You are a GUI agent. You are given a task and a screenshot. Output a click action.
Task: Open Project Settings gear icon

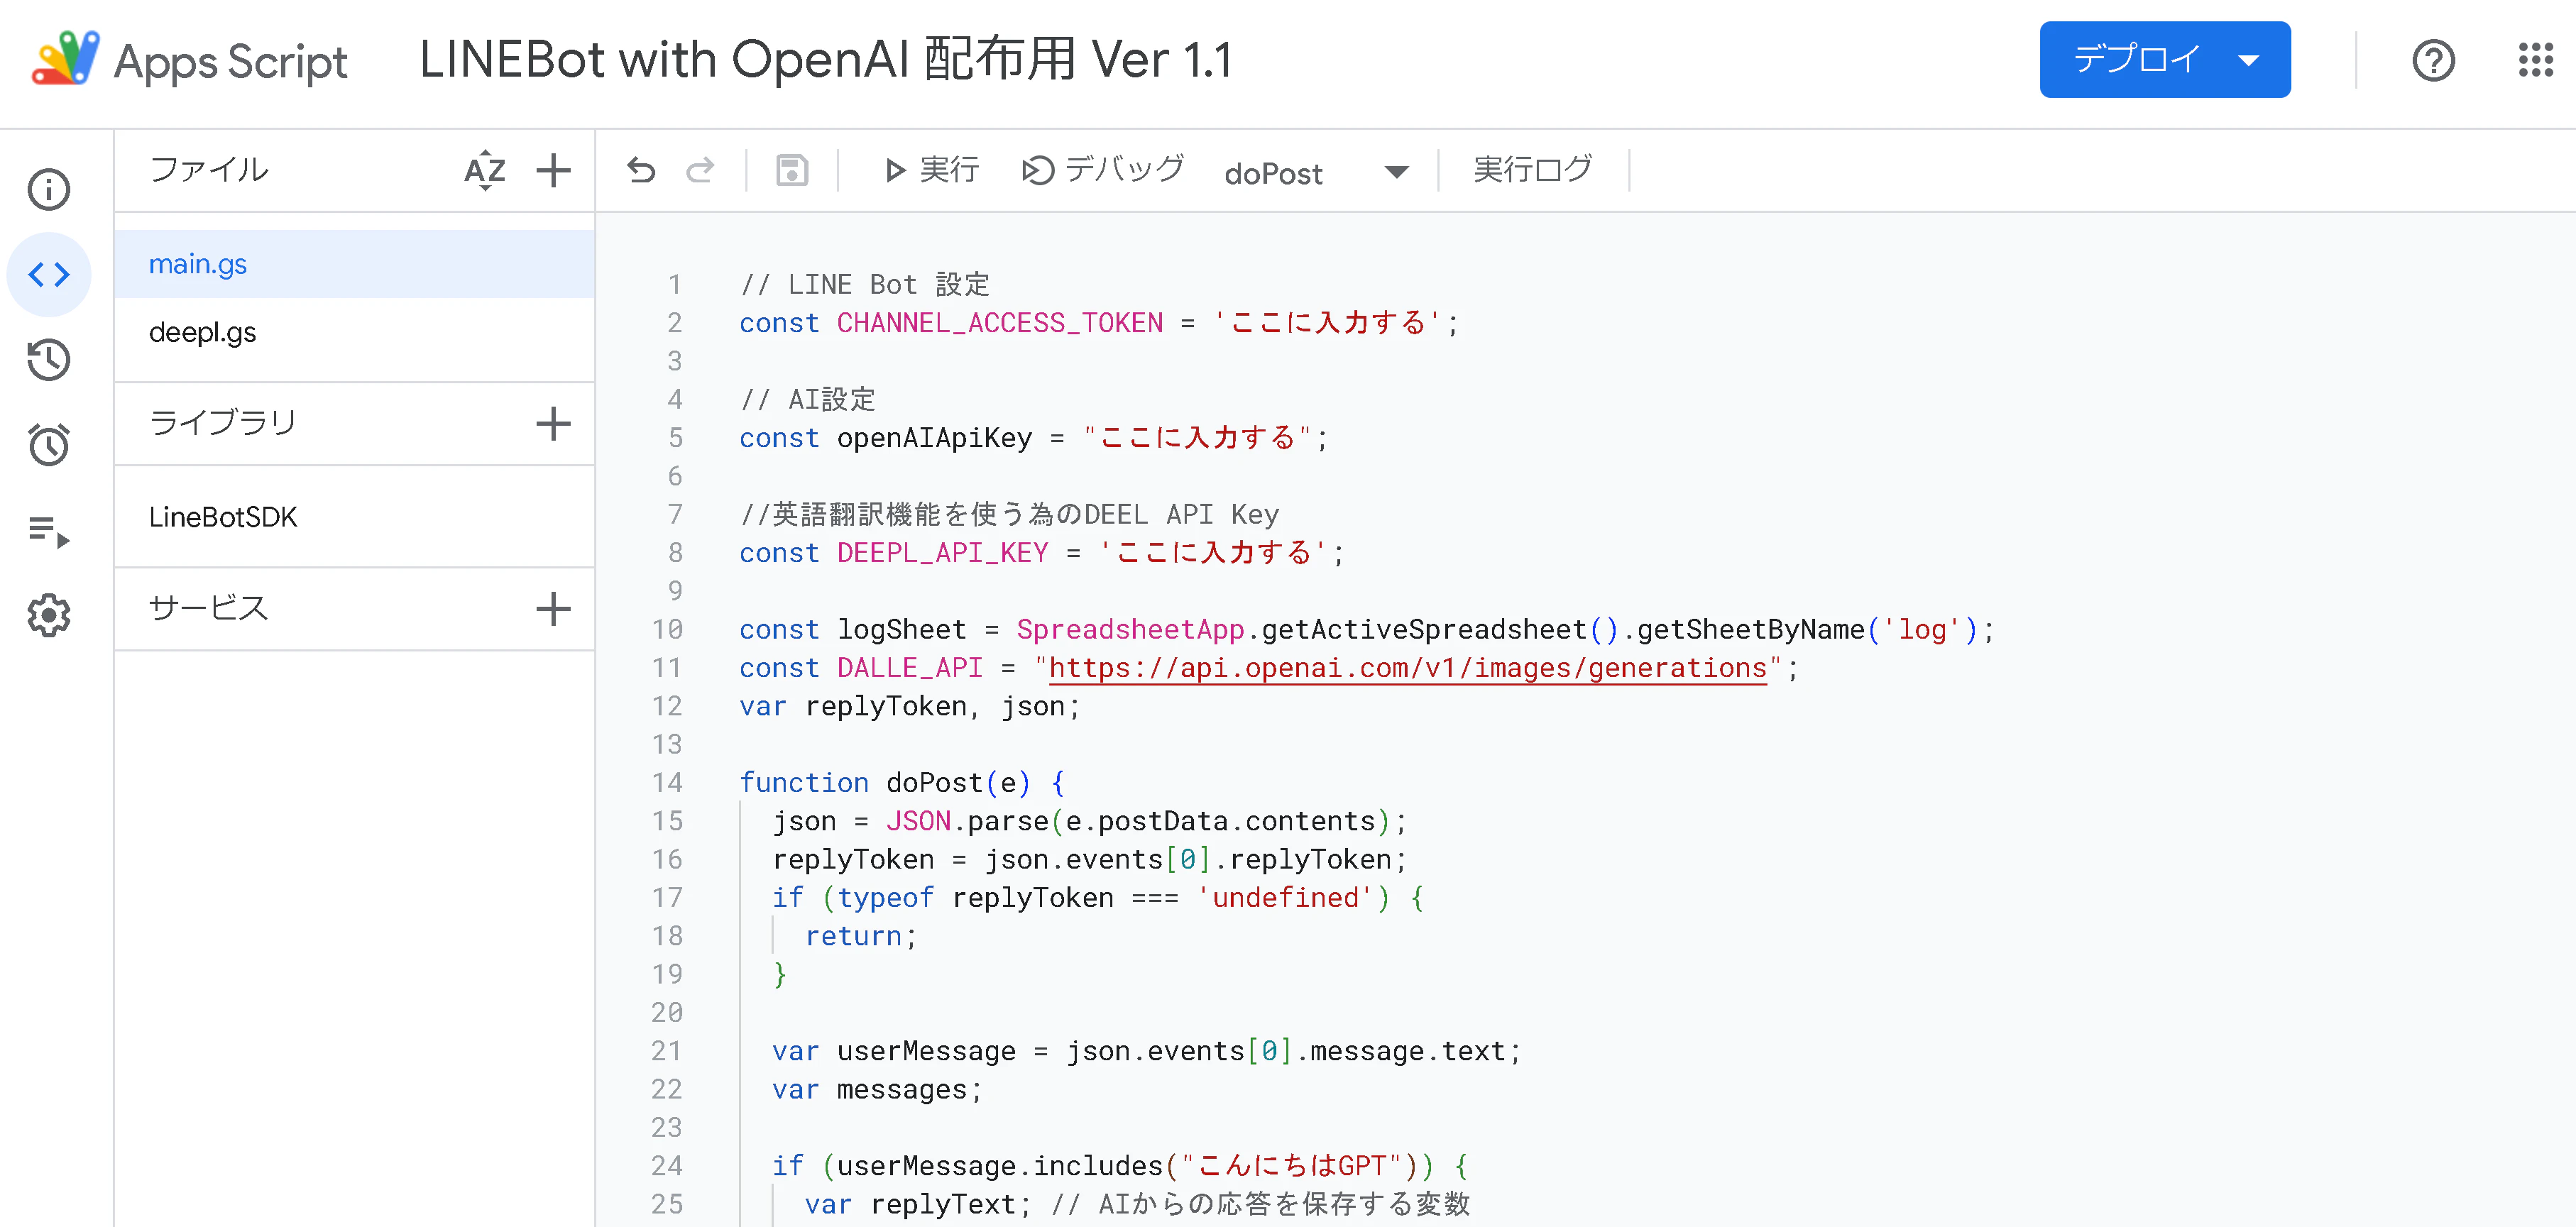(48, 615)
